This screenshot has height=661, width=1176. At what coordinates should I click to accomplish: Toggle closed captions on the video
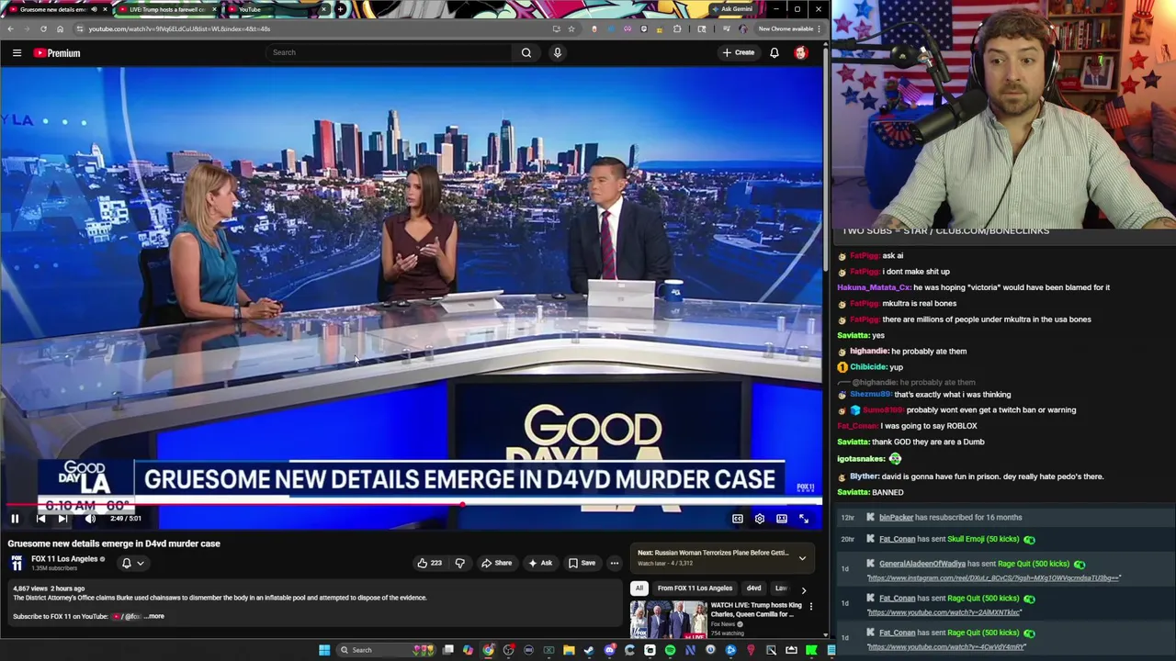tap(738, 519)
